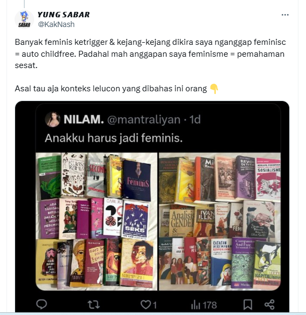The width and height of the screenshot is (306, 315).
Task: Click the 1d timestamp of quoted post
Action: point(195,119)
